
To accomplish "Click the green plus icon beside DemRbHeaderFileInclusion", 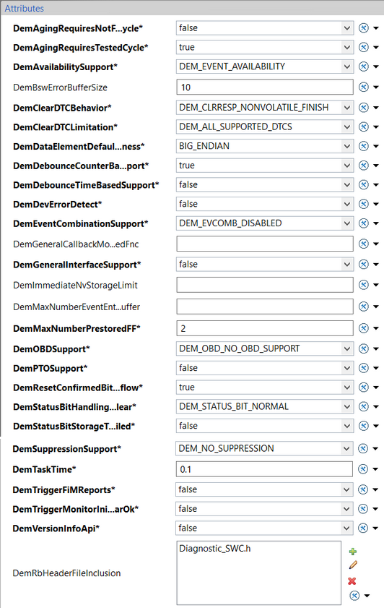I will [352, 552].
